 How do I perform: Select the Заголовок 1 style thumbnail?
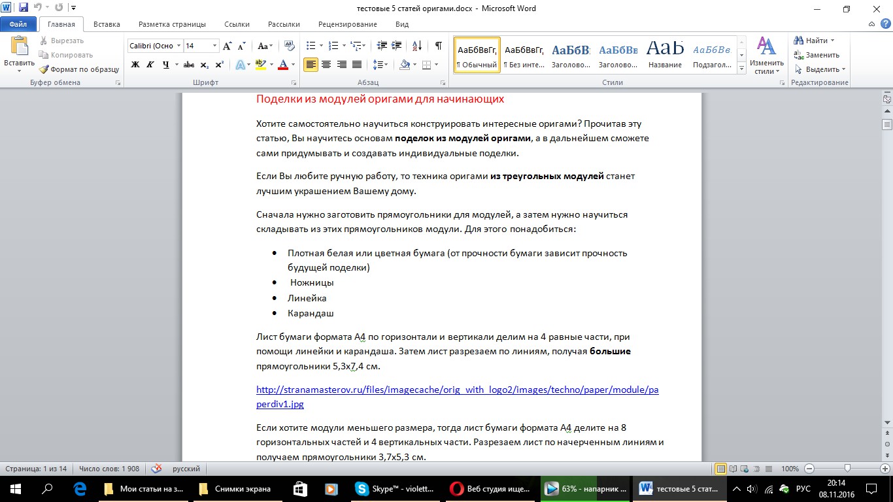tap(571, 55)
